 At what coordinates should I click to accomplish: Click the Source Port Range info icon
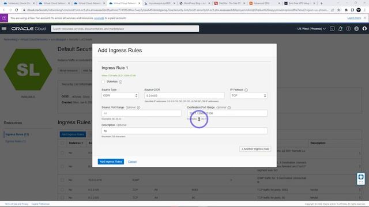coord(138,108)
